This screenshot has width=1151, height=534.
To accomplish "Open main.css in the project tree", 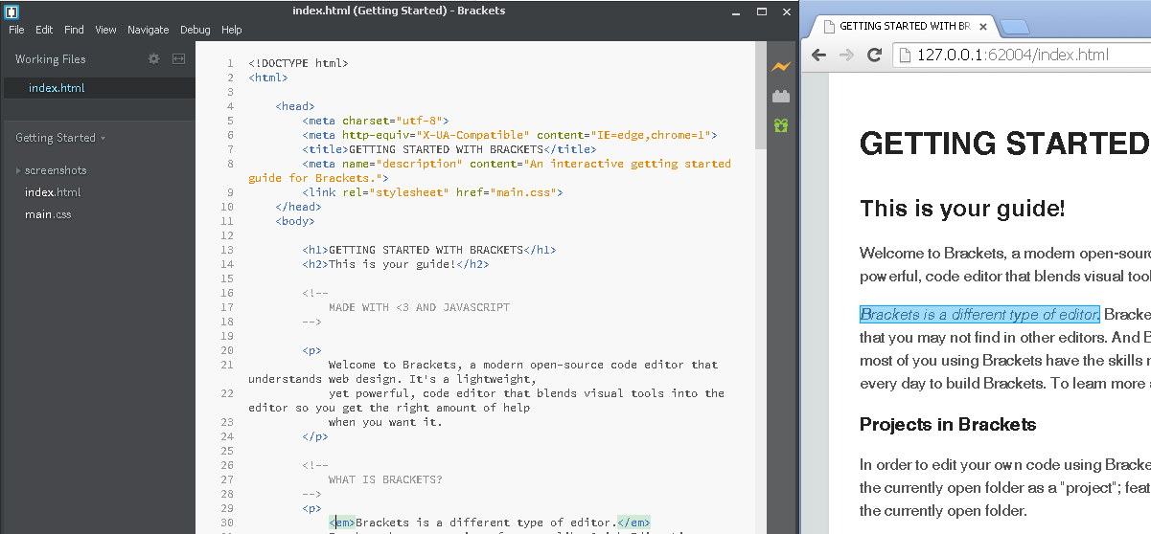I will tap(48, 214).
